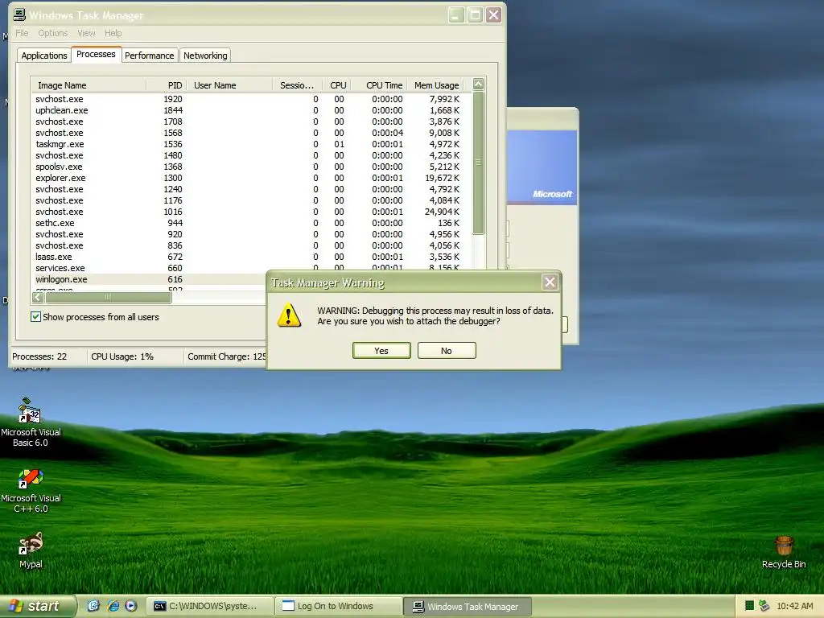Click the yellow warning triangle icon
The width and height of the screenshot is (824, 618).
289,315
